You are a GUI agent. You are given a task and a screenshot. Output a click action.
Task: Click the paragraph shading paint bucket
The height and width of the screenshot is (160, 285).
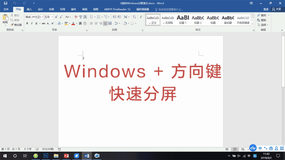(x=125, y=24)
